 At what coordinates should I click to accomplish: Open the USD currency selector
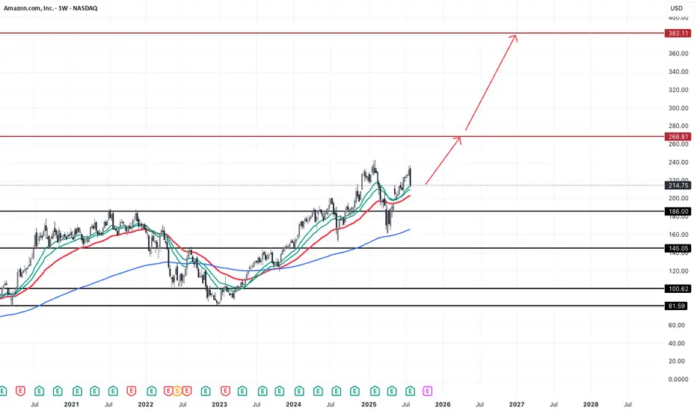point(676,8)
